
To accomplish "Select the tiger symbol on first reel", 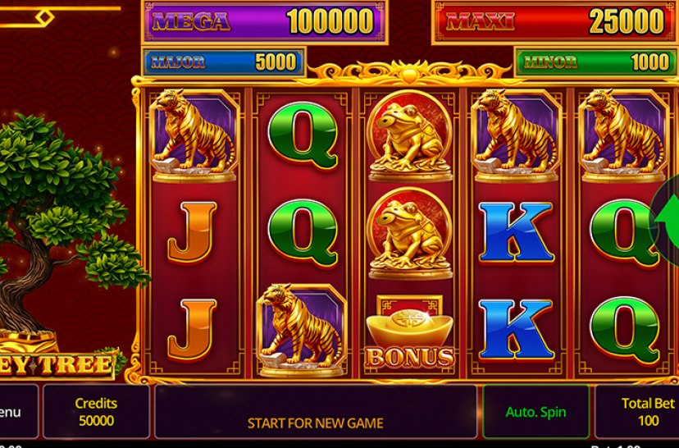I will pyautogui.click(x=194, y=135).
